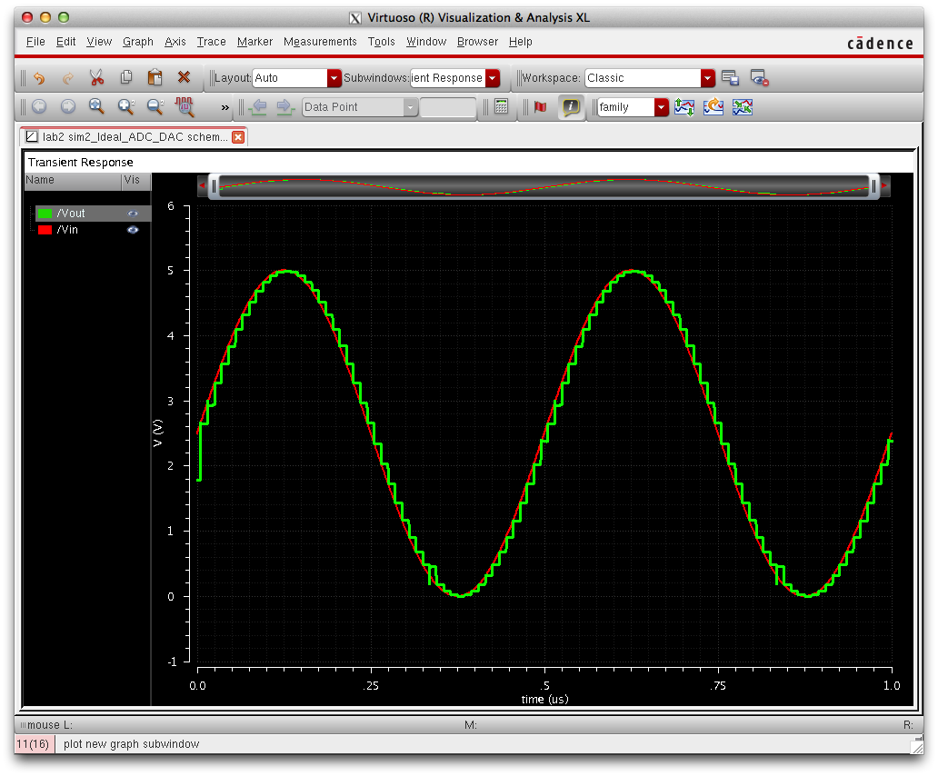
Task: Expand the Workspace dropdown showing Classic
Action: pyautogui.click(x=708, y=78)
